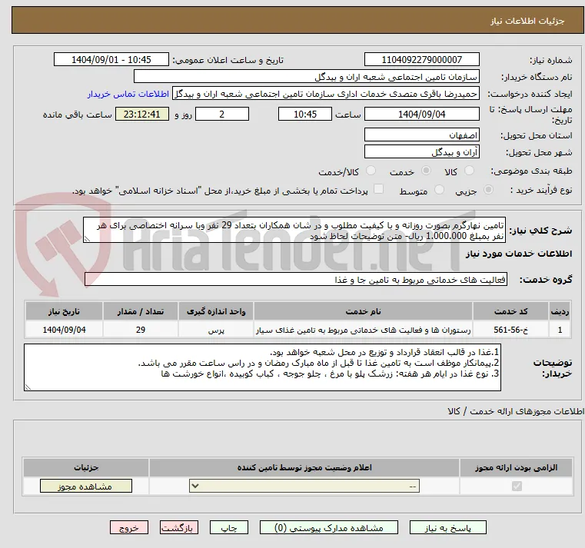Click the quantity cell 29
The image size is (585, 548).
(x=141, y=330)
